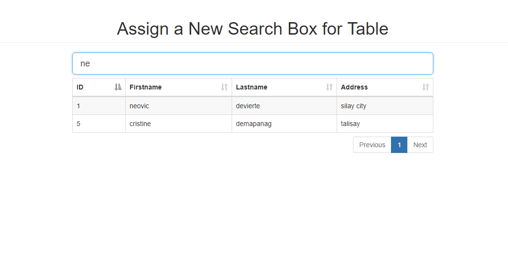Click the Lastname column sort arrows icon
The width and height of the screenshot is (508, 279).
point(329,87)
